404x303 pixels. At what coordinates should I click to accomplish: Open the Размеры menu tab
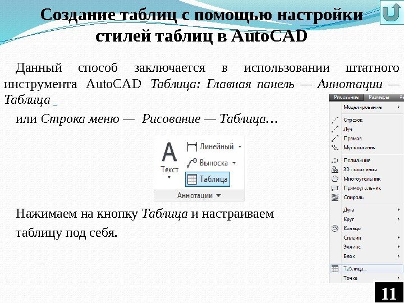pos(379,98)
